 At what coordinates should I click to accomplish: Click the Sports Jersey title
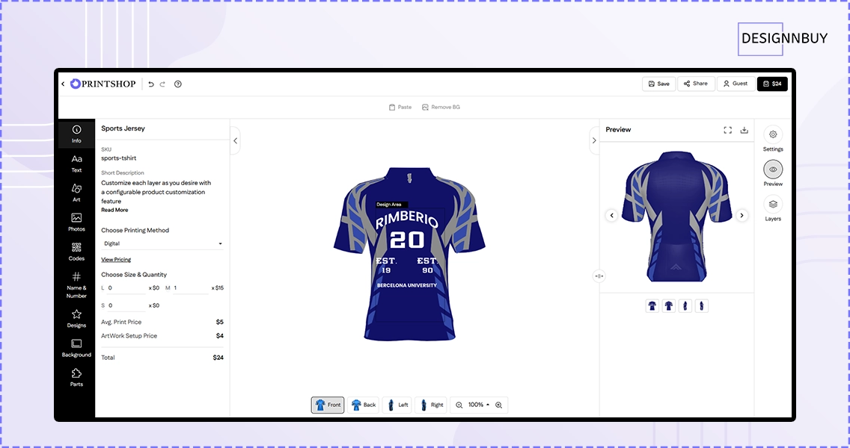click(123, 128)
